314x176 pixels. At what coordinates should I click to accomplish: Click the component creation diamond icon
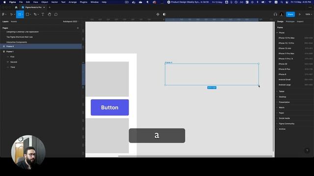coord(158,14)
